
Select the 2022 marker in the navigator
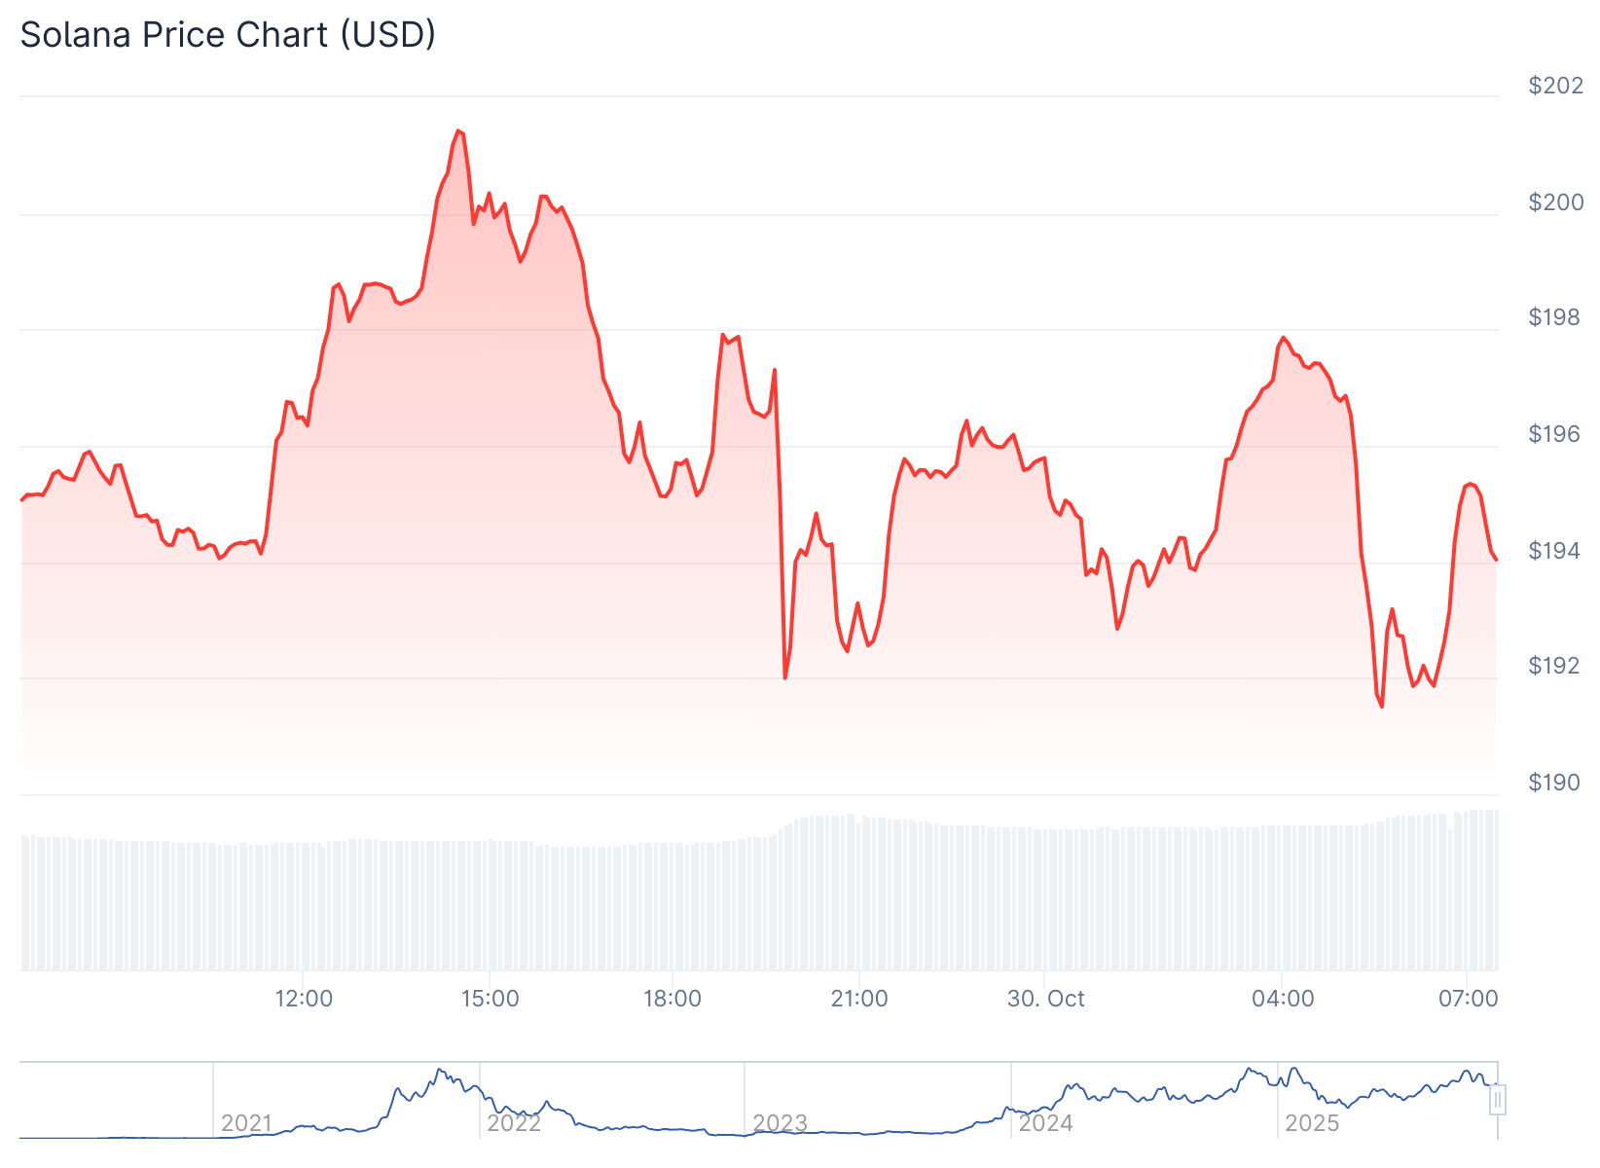[514, 1123]
